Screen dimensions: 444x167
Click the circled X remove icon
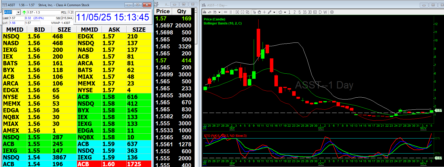(332, 12)
